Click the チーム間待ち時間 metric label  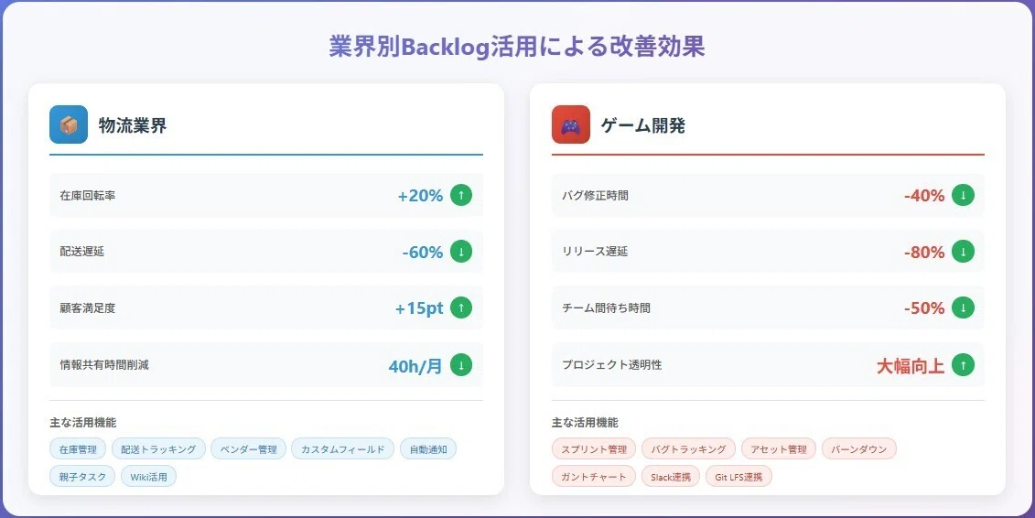click(x=606, y=308)
